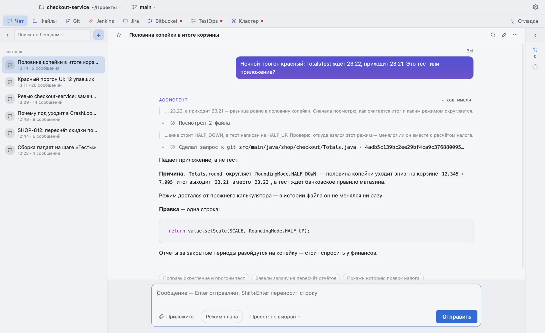The height and width of the screenshot is (333, 545).
Task: Toggle Режим плана mode
Action: (x=222, y=317)
